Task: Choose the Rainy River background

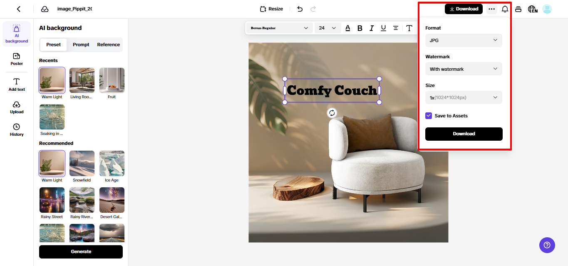Action: tap(82, 200)
